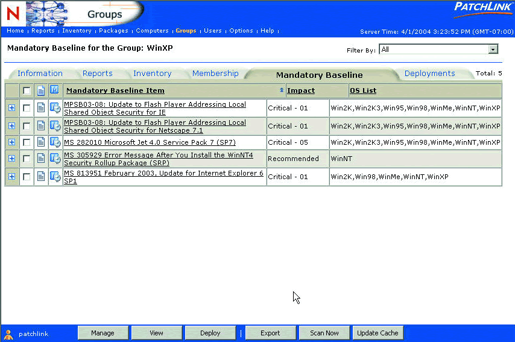
Task: Click the View button
Action: click(156, 333)
